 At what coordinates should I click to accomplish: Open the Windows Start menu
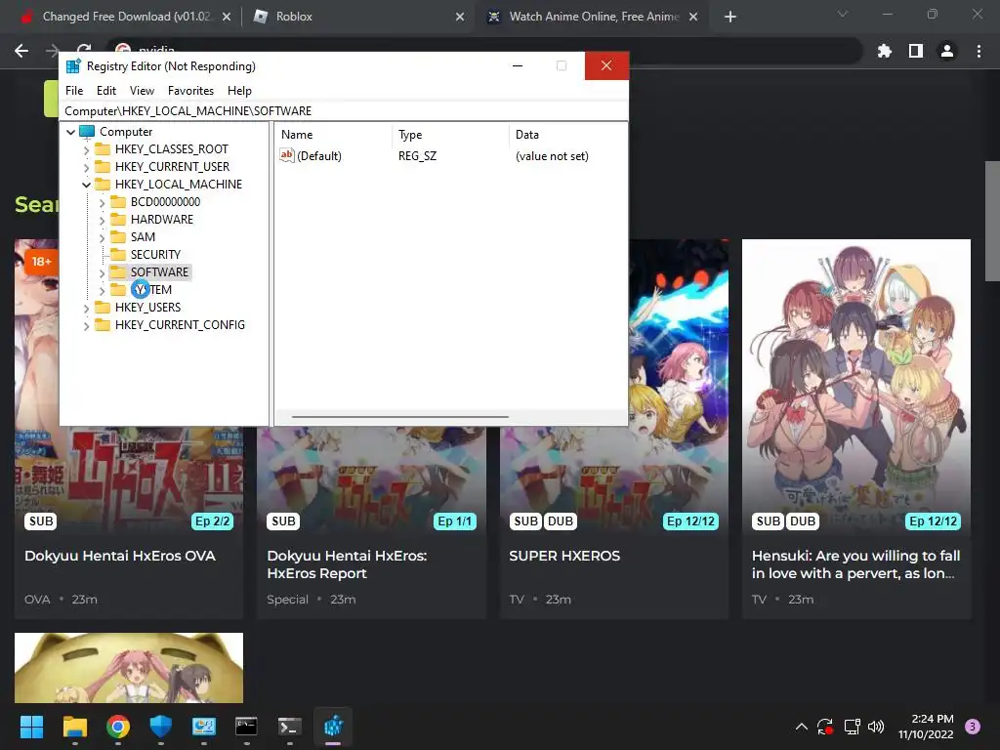[x=31, y=727]
